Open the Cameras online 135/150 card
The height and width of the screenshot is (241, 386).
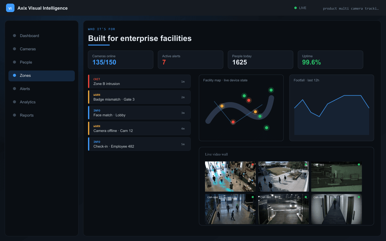(x=121, y=60)
